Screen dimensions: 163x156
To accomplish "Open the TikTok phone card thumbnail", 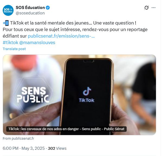I will tap(79, 95).
